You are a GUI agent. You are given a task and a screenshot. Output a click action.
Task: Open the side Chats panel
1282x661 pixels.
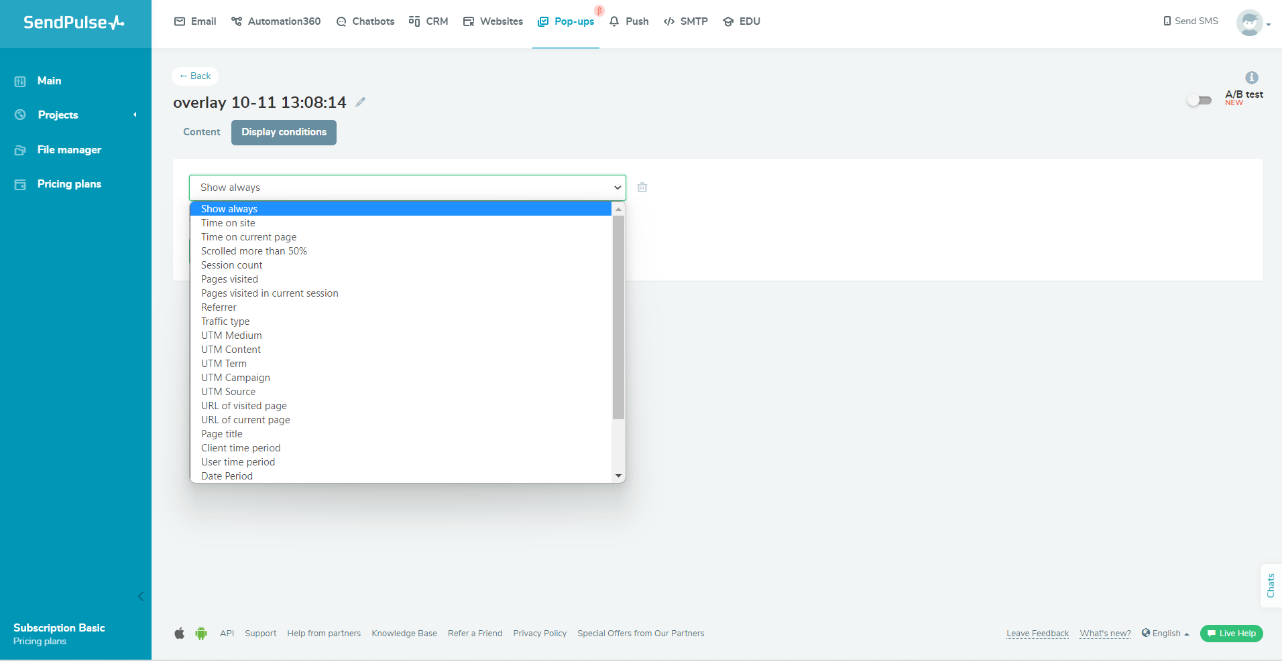(x=1271, y=585)
